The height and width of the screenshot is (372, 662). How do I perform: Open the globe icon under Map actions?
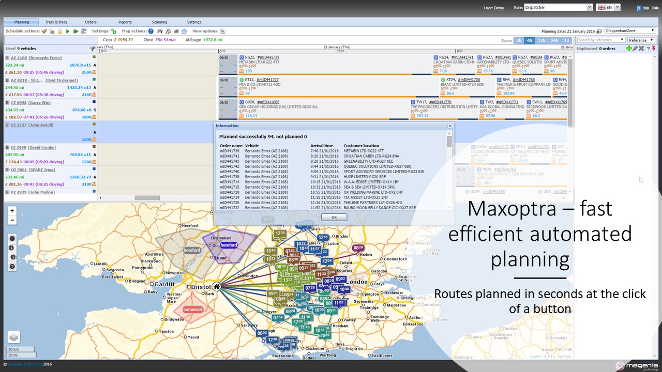[150, 30]
